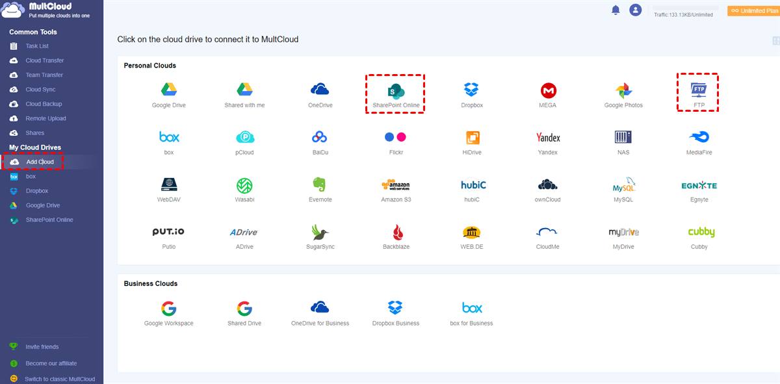
Task: Select Yandex cloud
Action: click(548, 142)
